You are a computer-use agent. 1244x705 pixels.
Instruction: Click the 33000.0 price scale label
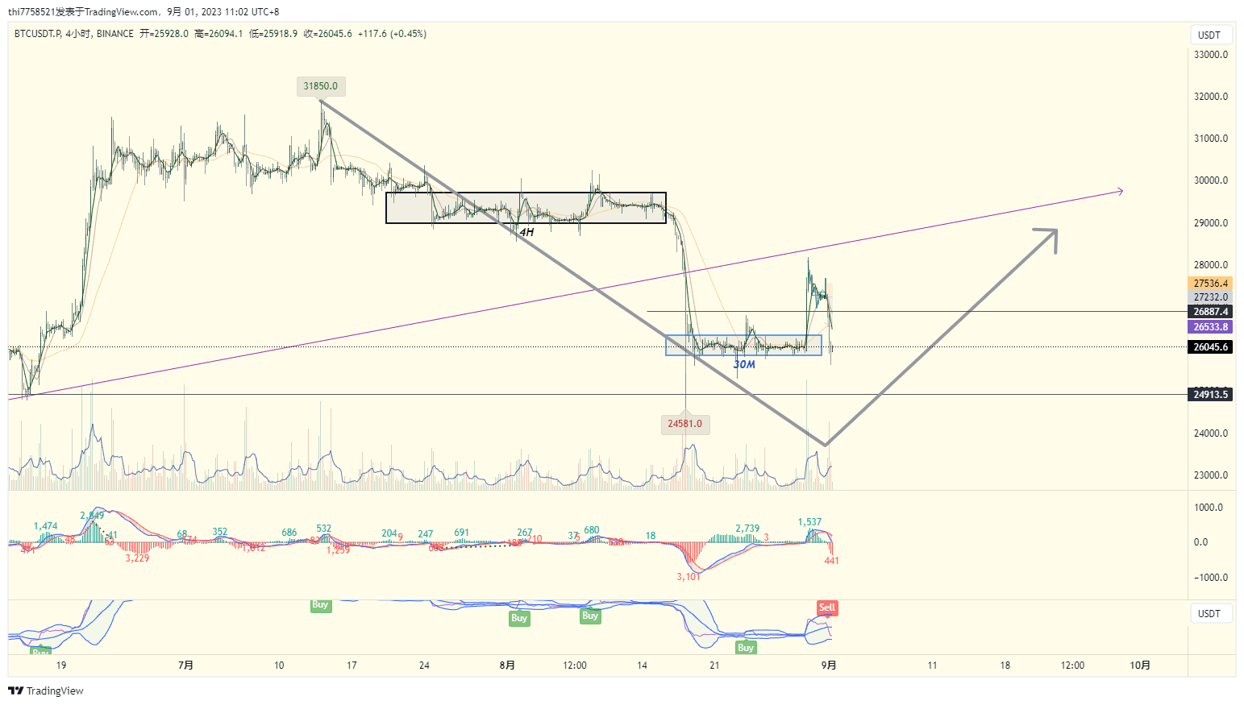point(1211,55)
